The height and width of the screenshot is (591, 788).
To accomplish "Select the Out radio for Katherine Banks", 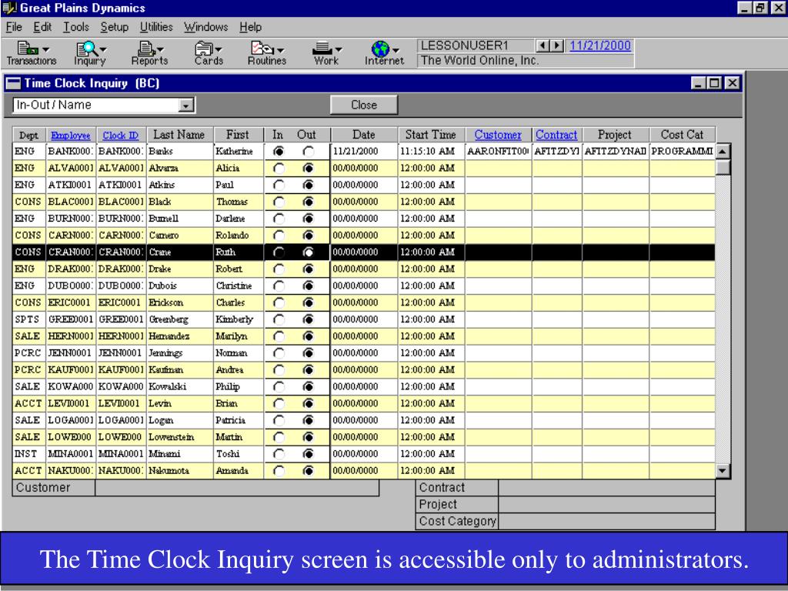I will coord(308,152).
